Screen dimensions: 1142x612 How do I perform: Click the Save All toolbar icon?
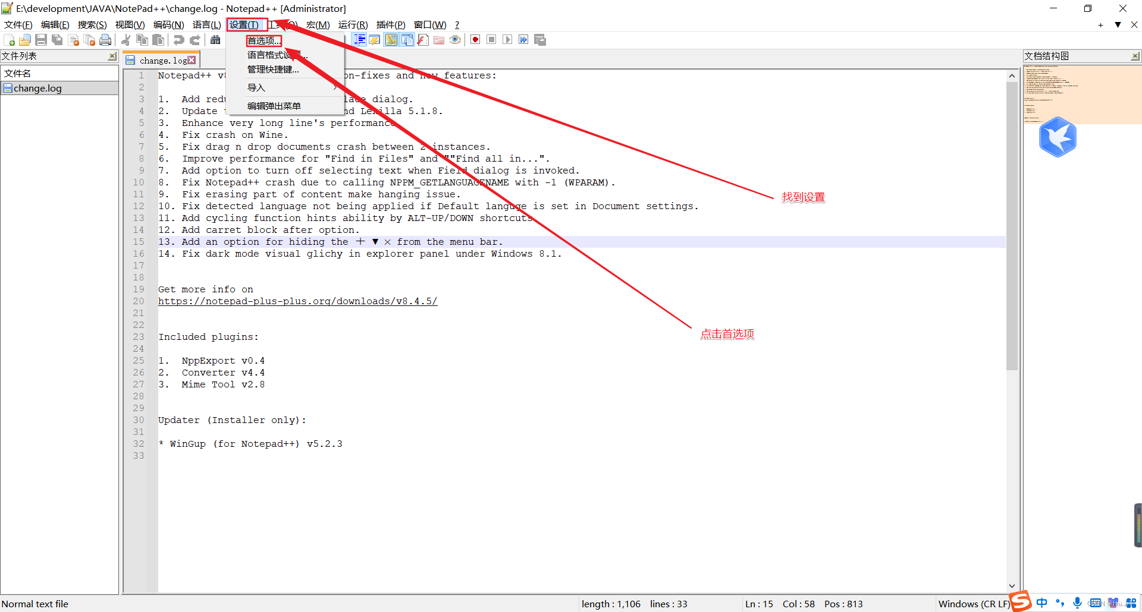click(x=57, y=40)
